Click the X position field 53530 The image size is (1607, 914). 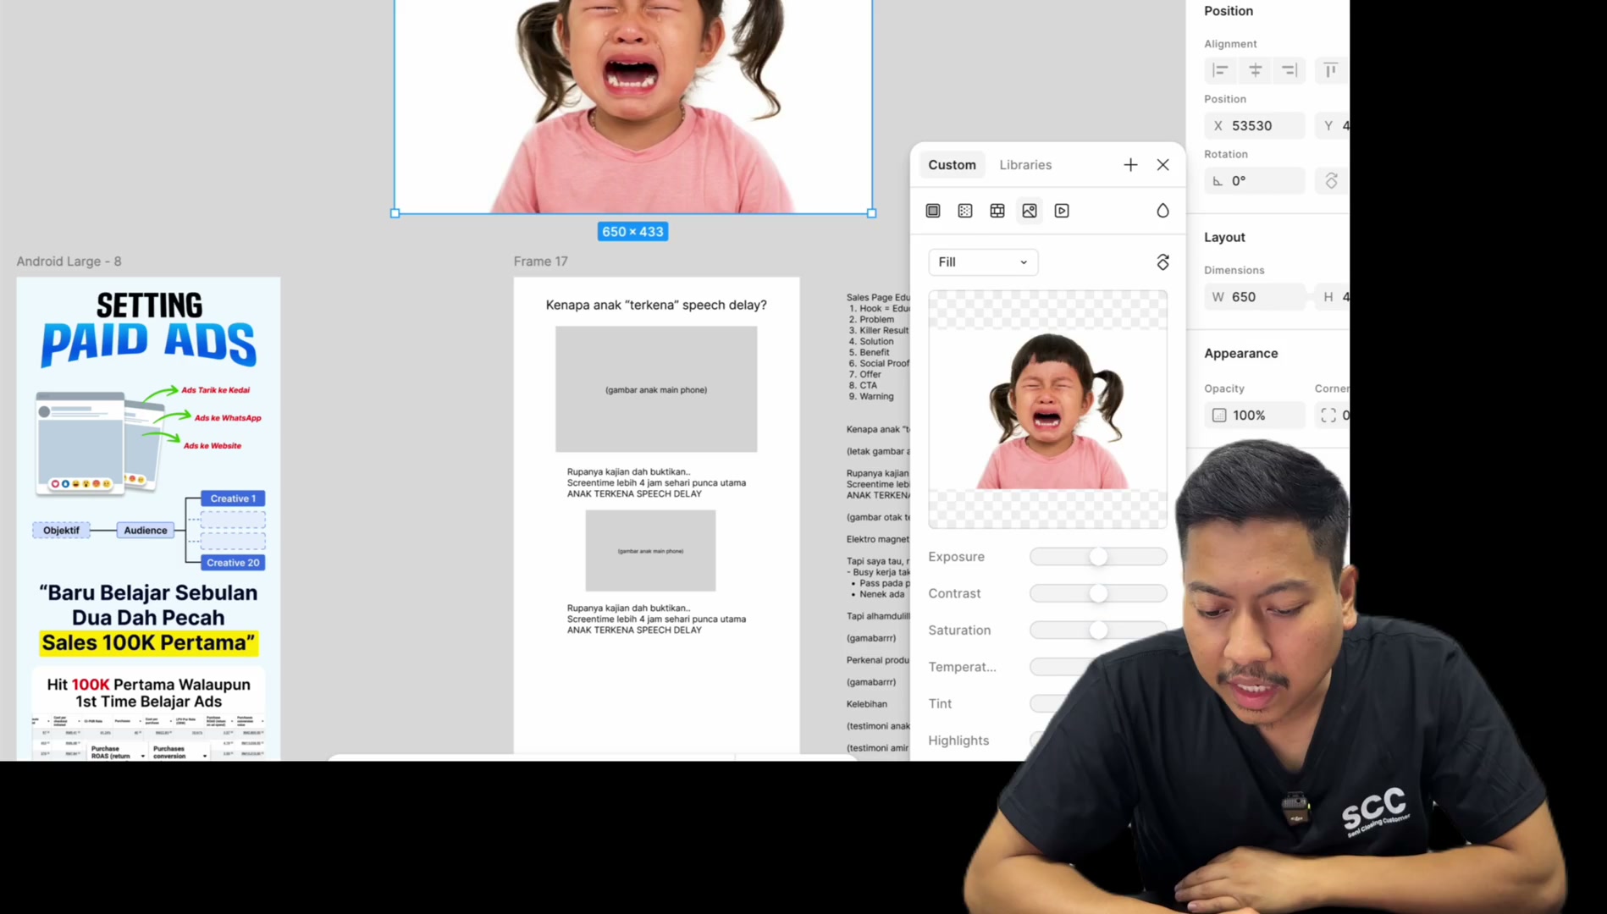[1255, 126]
